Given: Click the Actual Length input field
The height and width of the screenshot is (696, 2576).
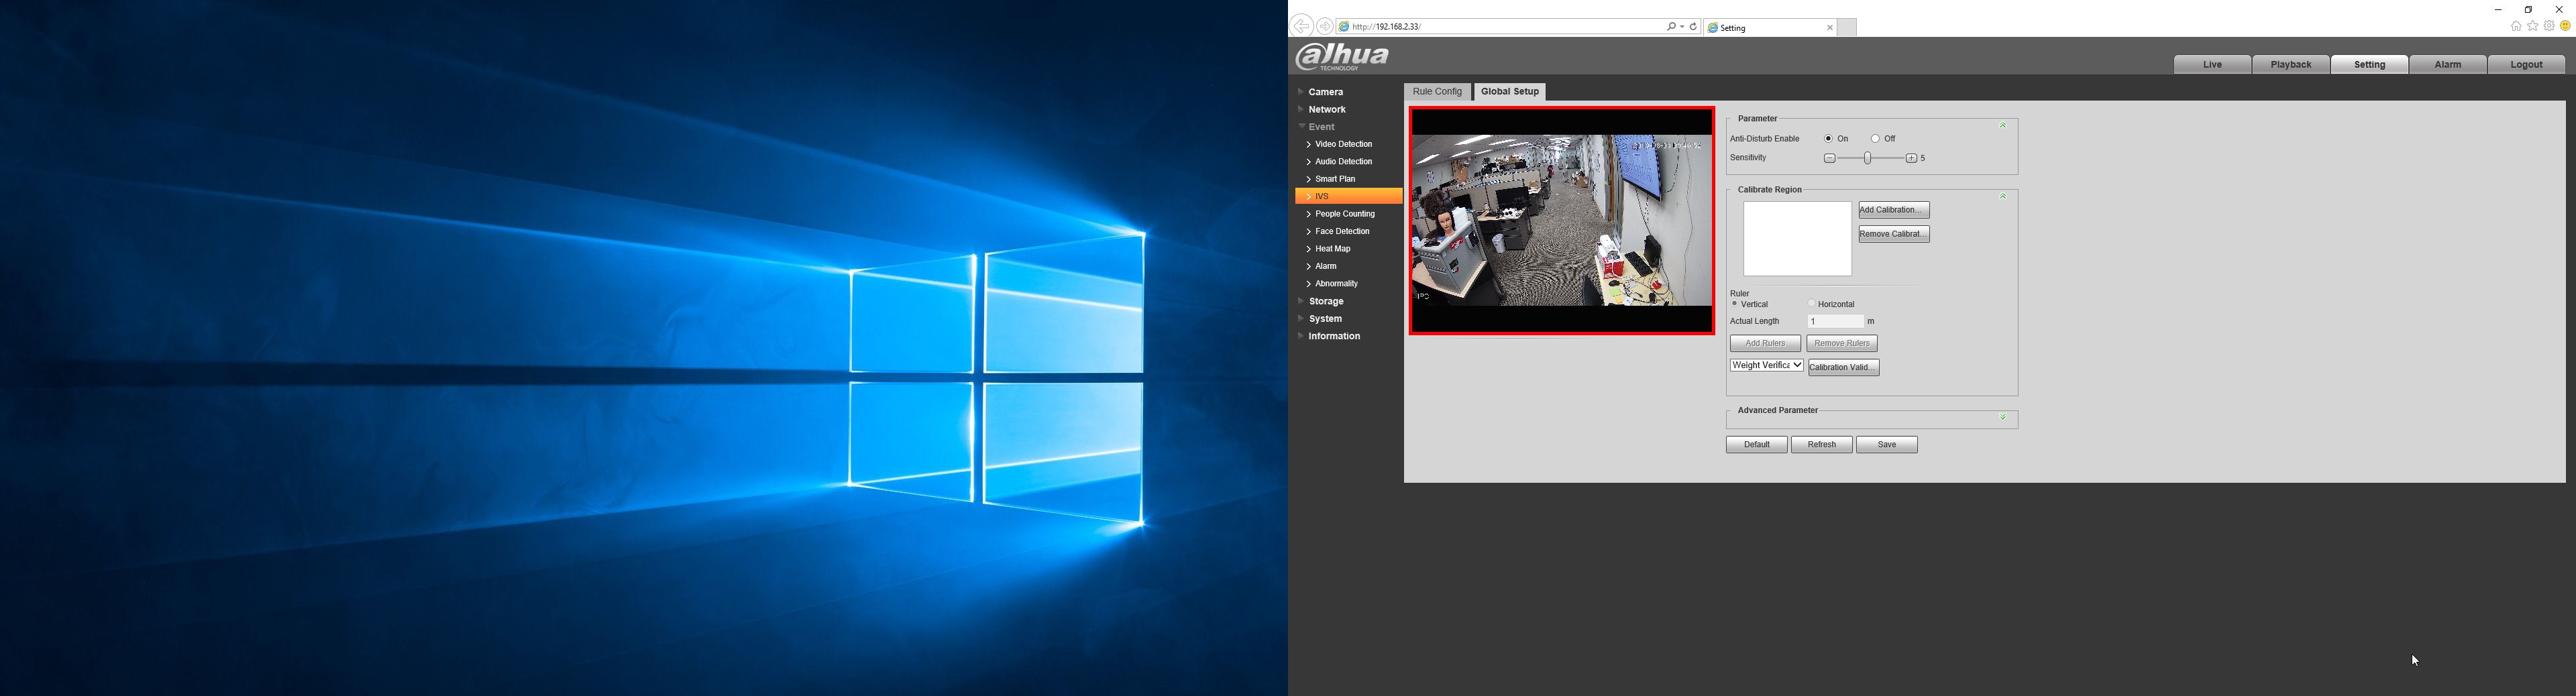Looking at the screenshot, I should tap(1836, 322).
